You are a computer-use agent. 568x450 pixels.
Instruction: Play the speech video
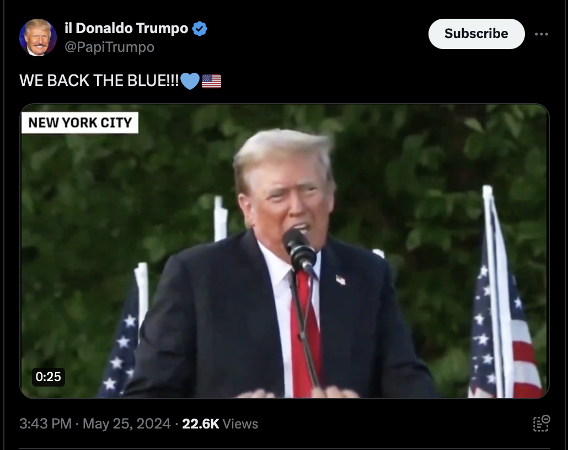tap(285, 251)
